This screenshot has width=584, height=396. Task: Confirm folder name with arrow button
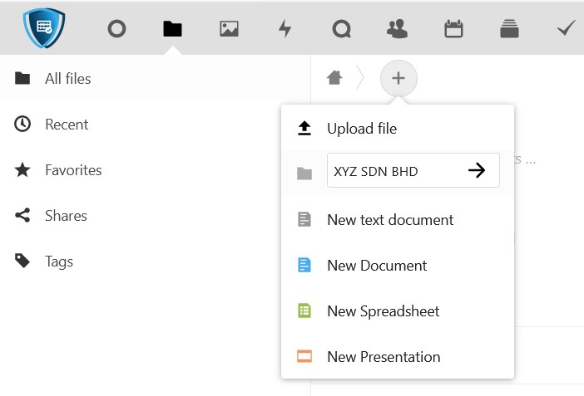(x=477, y=171)
